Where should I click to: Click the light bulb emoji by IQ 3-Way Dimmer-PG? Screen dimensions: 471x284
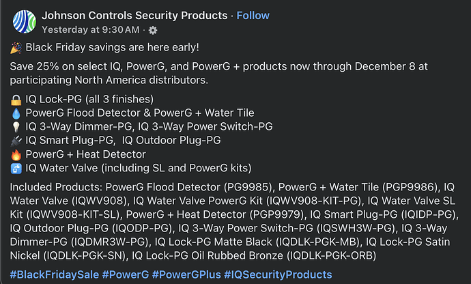[x=16, y=126]
